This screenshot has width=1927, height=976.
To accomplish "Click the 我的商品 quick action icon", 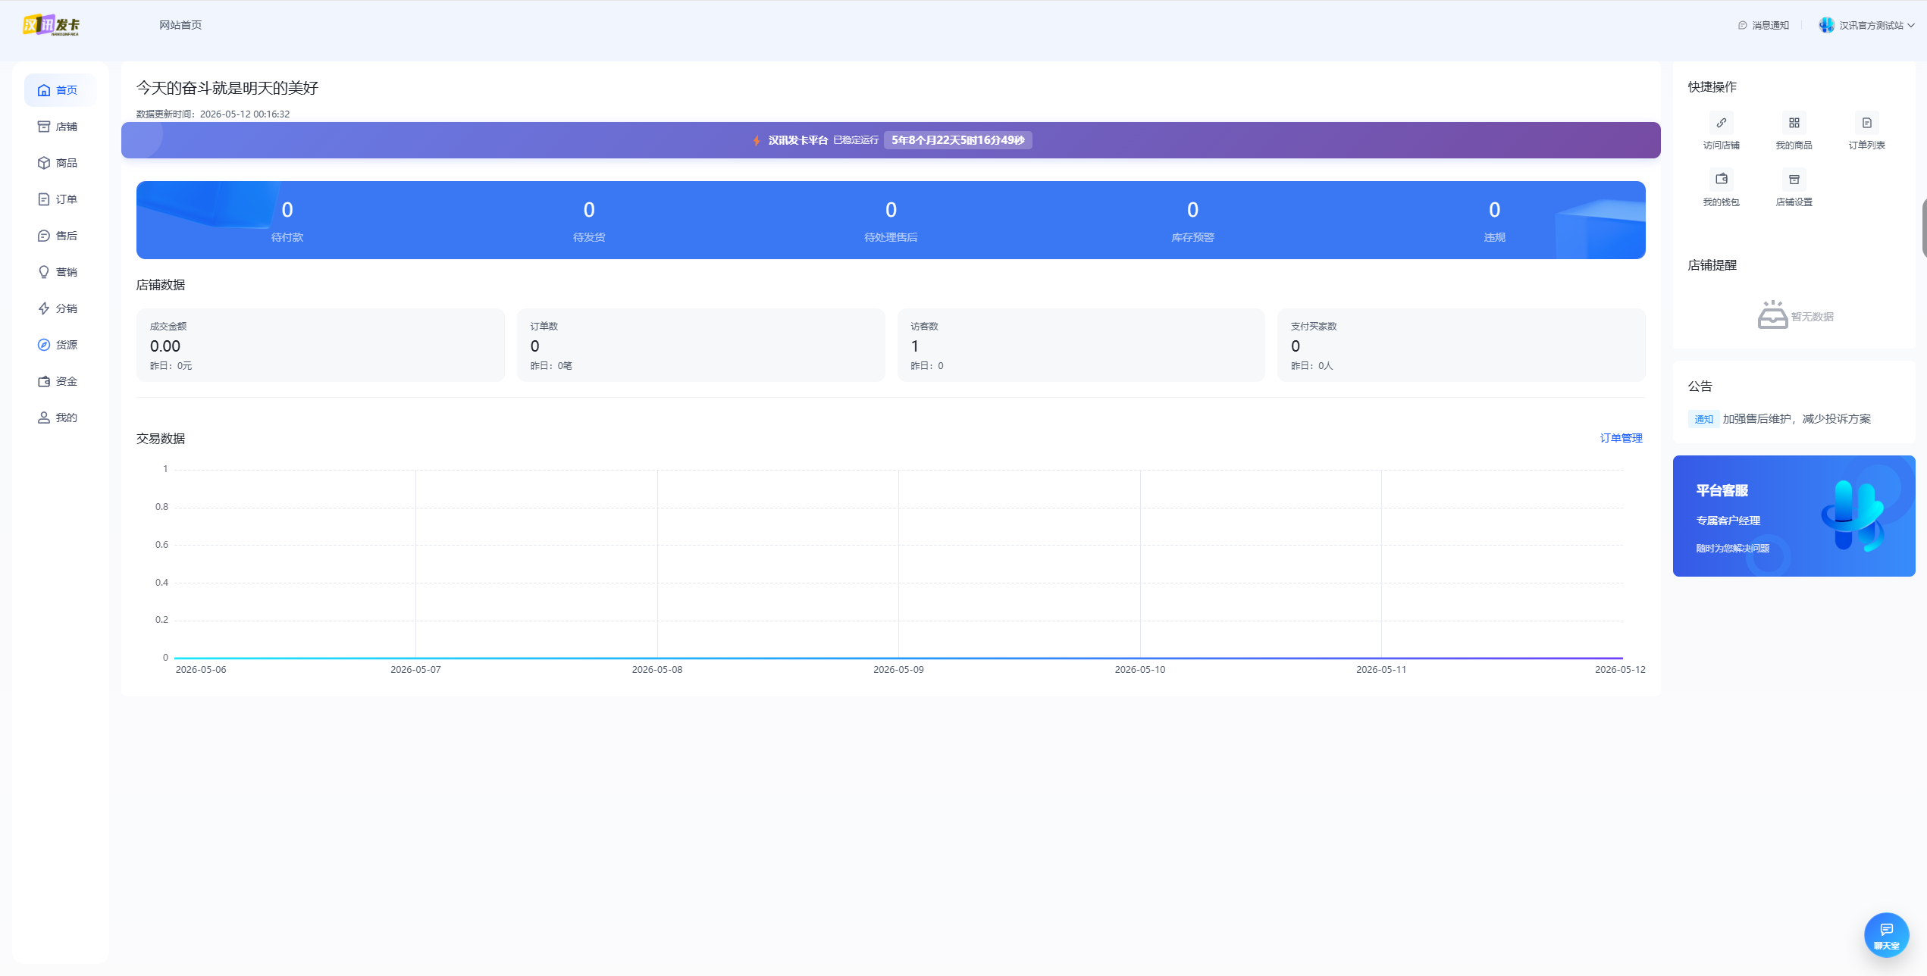I will 1794,123.
